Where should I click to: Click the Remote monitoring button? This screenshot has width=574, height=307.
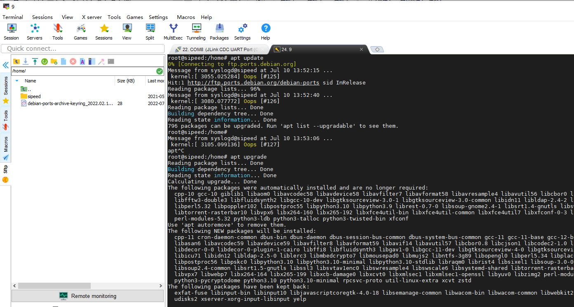[x=88, y=296]
